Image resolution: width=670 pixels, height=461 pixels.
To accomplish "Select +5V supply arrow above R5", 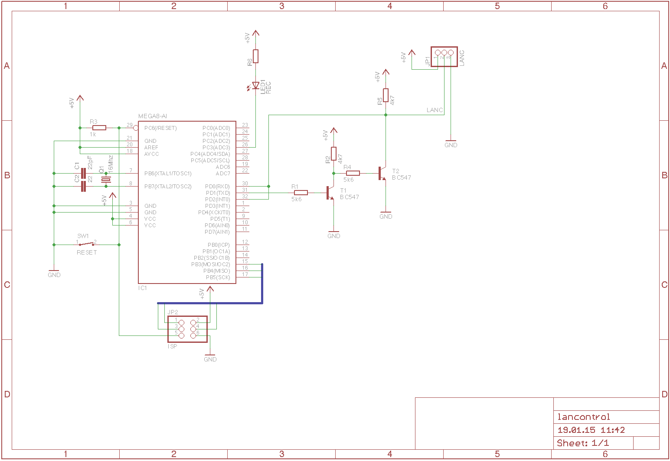I will pos(386,73).
